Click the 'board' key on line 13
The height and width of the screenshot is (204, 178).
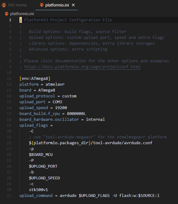click(25, 90)
